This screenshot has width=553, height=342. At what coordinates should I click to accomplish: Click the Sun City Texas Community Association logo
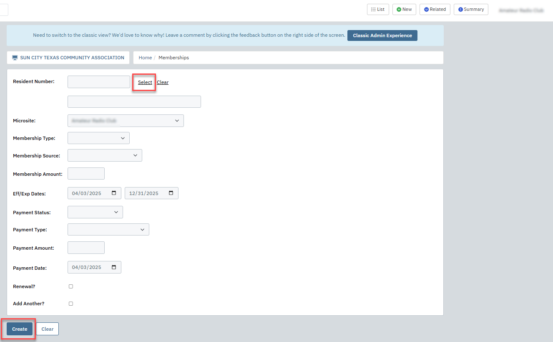click(15, 58)
